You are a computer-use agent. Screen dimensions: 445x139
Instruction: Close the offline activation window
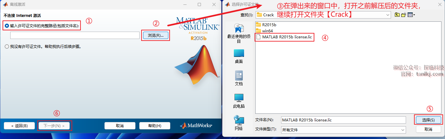[x=214, y=4]
